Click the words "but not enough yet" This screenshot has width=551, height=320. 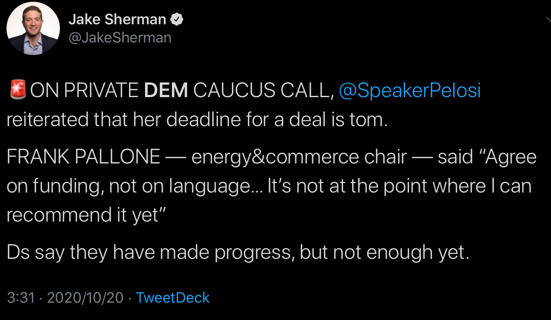tap(384, 253)
